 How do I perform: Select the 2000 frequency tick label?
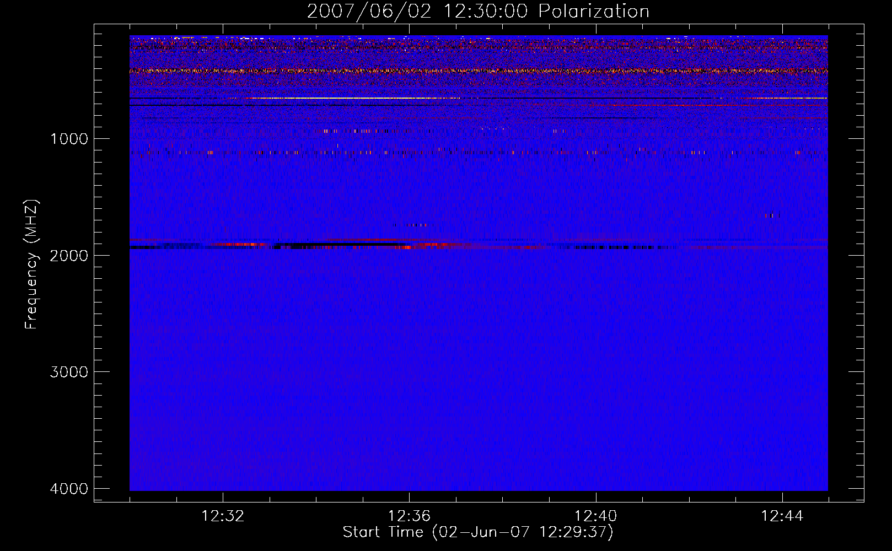coord(69,256)
